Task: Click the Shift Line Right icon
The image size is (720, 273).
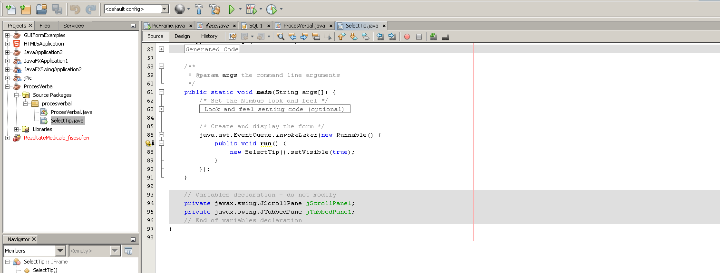Action: (x=392, y=36)
